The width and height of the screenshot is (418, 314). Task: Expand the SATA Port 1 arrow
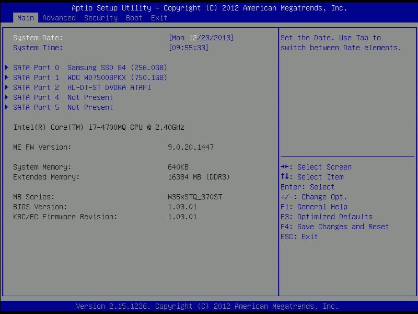point(7,77)
